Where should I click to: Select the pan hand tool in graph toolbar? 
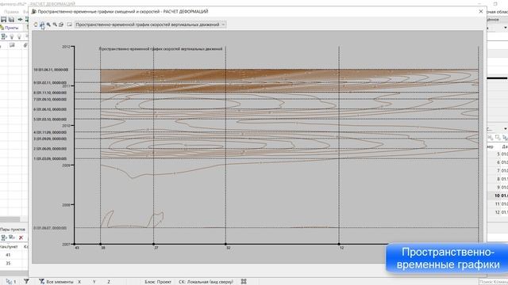(x=42, y=25)
